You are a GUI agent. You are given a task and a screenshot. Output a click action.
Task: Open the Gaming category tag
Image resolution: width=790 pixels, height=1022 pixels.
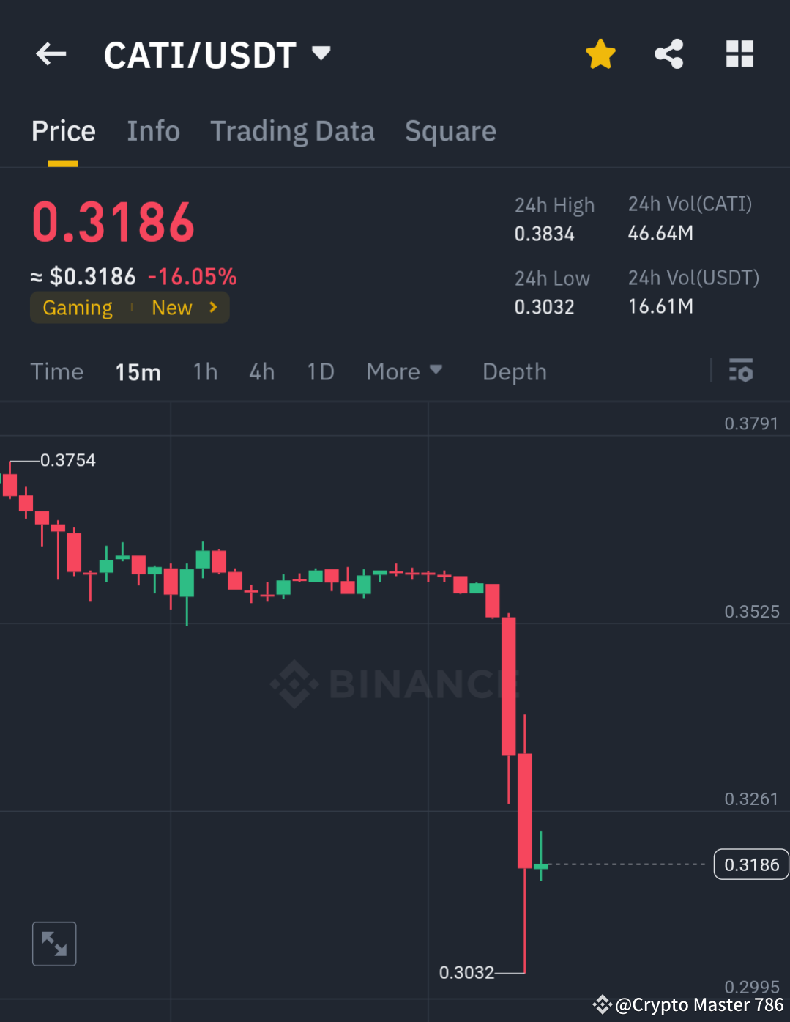pos(77,307)
